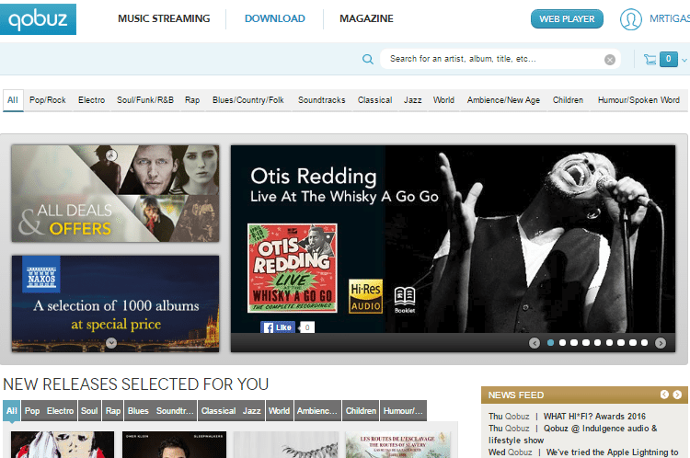Viewport: 690px width, 458px height.
Task: Select the Soundtracks genre tab
Action: click(322, 100)
